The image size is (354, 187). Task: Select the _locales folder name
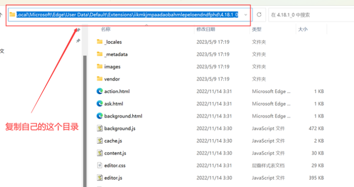pyautogui.click(x=113, y=42)
